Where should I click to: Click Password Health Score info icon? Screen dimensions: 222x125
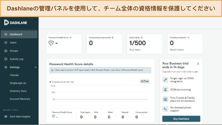click(70, 38)
